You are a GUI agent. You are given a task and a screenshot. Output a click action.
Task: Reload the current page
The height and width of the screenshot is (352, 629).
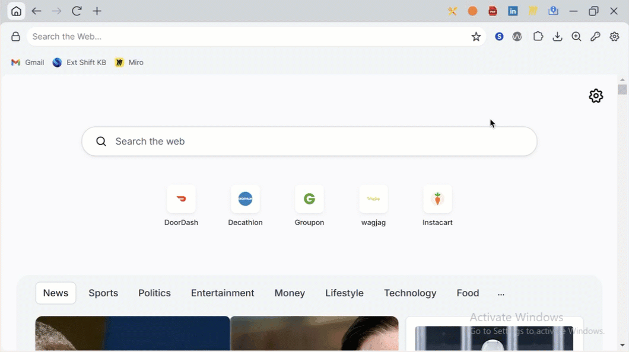pos(77,11)
